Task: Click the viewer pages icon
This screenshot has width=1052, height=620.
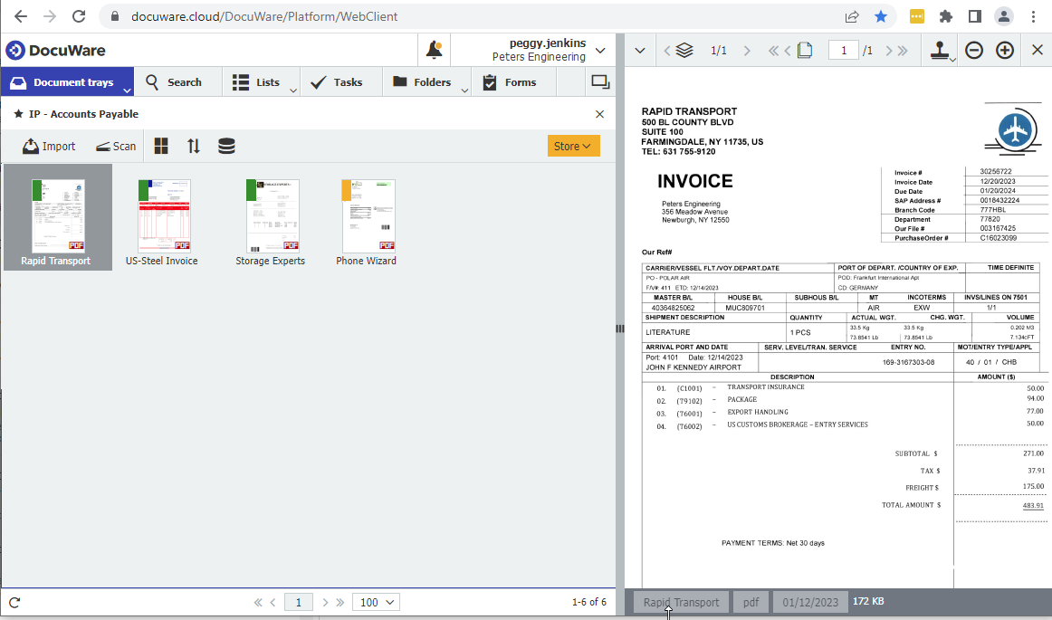Action: (x=805, y=51)
